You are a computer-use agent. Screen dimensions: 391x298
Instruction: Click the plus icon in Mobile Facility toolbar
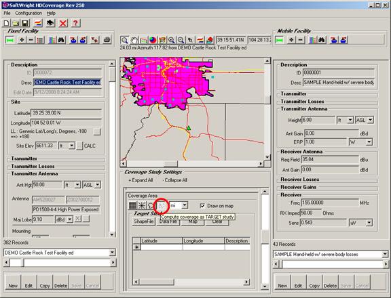291,40
